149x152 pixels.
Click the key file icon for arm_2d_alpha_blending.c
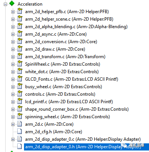[x=20, y=26]
